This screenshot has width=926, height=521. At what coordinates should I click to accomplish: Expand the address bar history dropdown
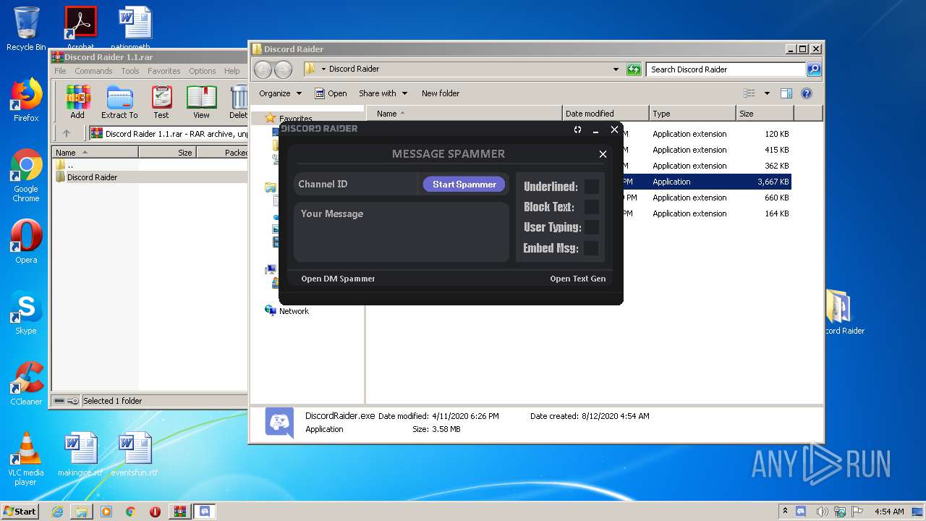(616, 69)
